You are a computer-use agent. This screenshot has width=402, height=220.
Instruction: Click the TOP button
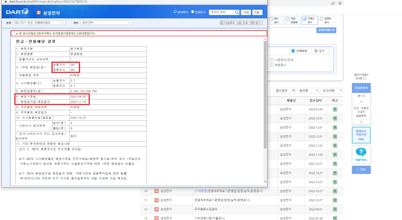[361, 170]
